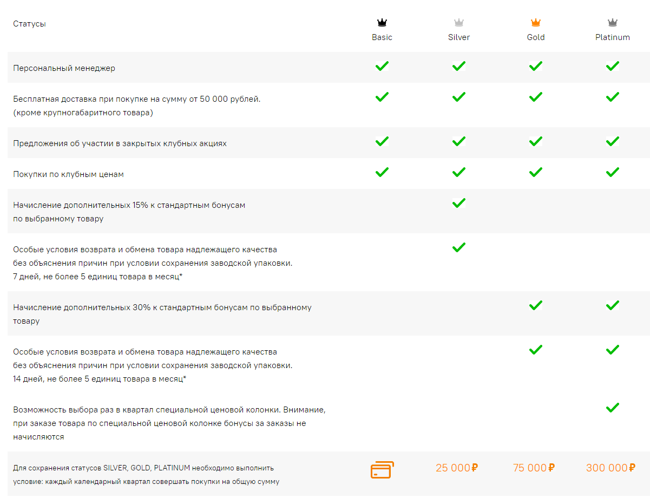Click Gold checkmark for free delivery row
The image size is (650, 498).
536,97
